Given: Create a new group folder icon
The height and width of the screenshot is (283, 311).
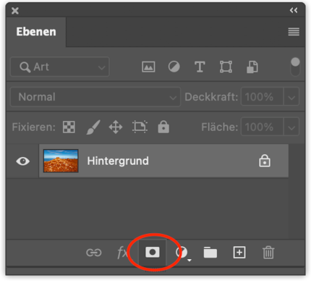Looking at the screenshot, I should 210,253.
